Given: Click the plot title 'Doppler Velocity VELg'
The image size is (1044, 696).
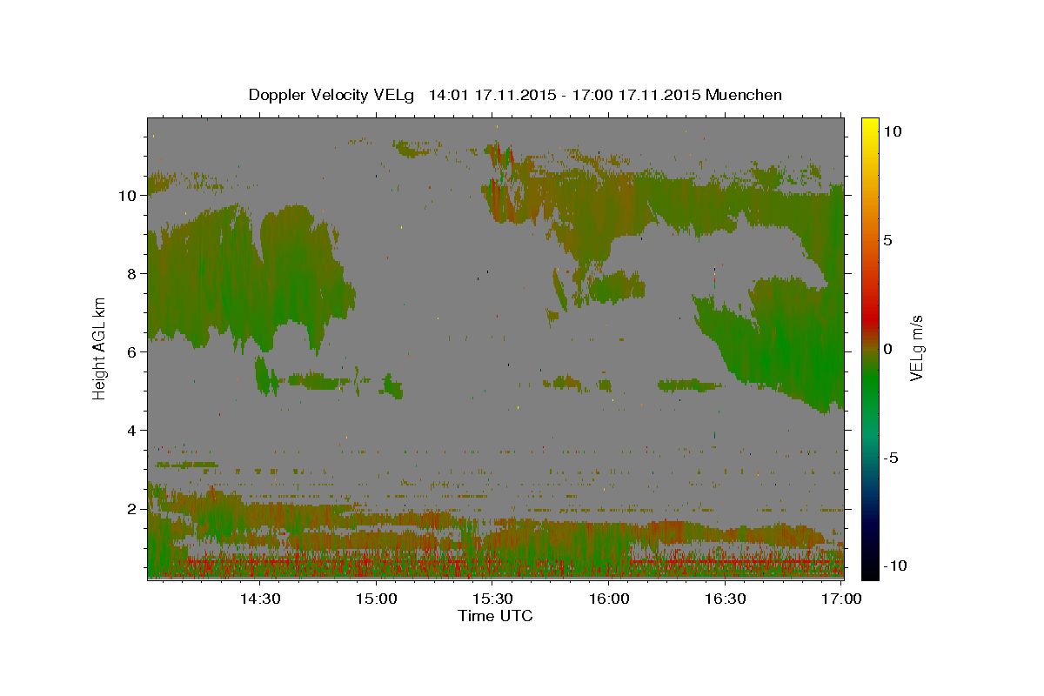Looking at the screenshot, I should pos(333,95).
